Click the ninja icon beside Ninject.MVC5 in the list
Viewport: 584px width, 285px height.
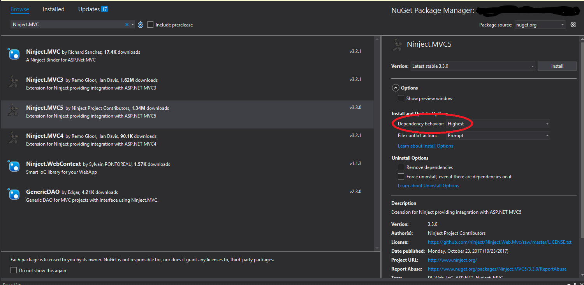(x=13, y=110)
